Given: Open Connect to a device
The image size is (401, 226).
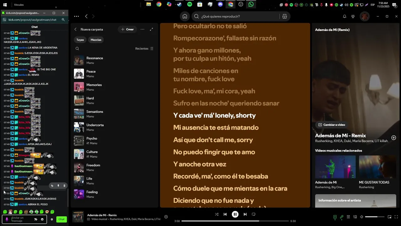Looking at the screenshot, I should [x=355, y=217].
